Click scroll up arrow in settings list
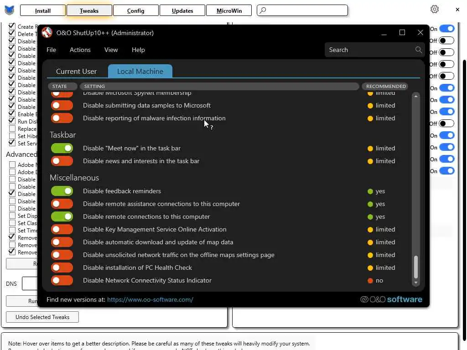 coord(416,96)
